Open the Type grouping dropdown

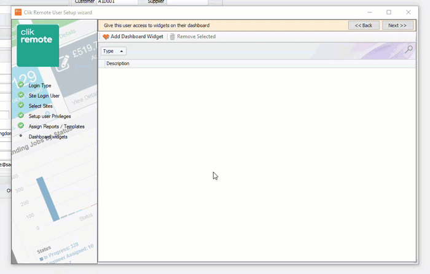pyautogui.click(x=114, y=51)
